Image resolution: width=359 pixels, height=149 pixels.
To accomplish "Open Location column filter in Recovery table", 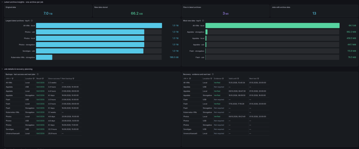I will (211, 79).
